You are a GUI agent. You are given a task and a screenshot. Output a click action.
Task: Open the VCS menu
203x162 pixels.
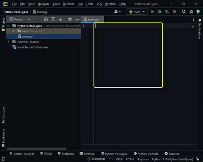99,4
